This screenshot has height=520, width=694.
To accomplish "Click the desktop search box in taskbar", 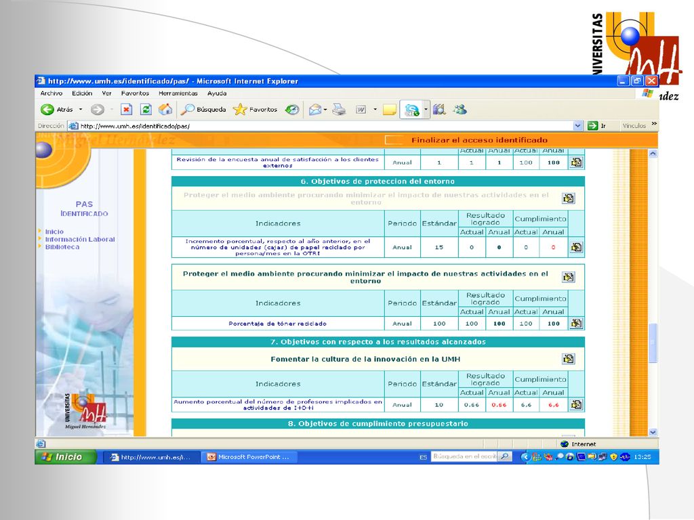I will 464,456.
